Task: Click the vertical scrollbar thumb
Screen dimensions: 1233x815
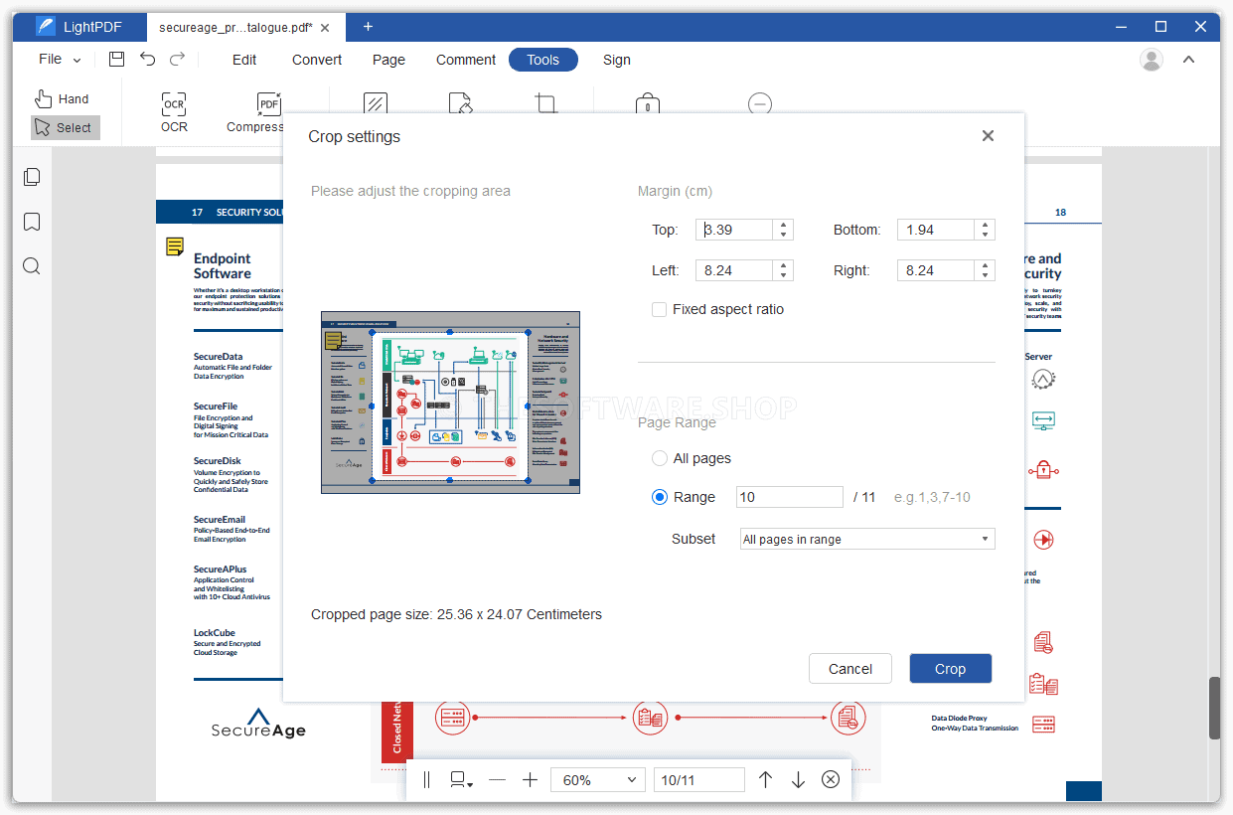Action: tap(1214, 708)
